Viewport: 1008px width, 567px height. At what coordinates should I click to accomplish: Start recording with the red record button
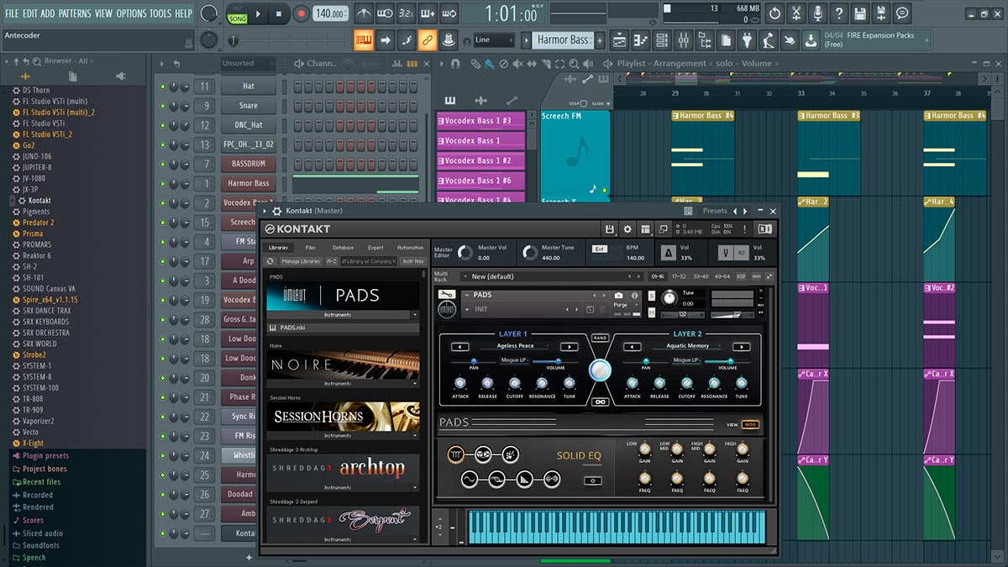301,13
